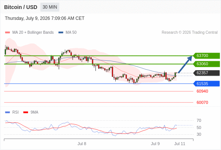This screenshot has height=150, width=221.
Task: Click the 62357 current price tag
Action: click(206, 73)
